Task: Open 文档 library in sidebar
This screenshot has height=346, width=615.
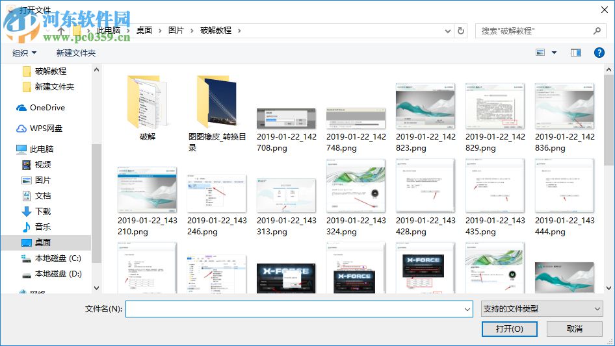Action: (x=36, y=195)
